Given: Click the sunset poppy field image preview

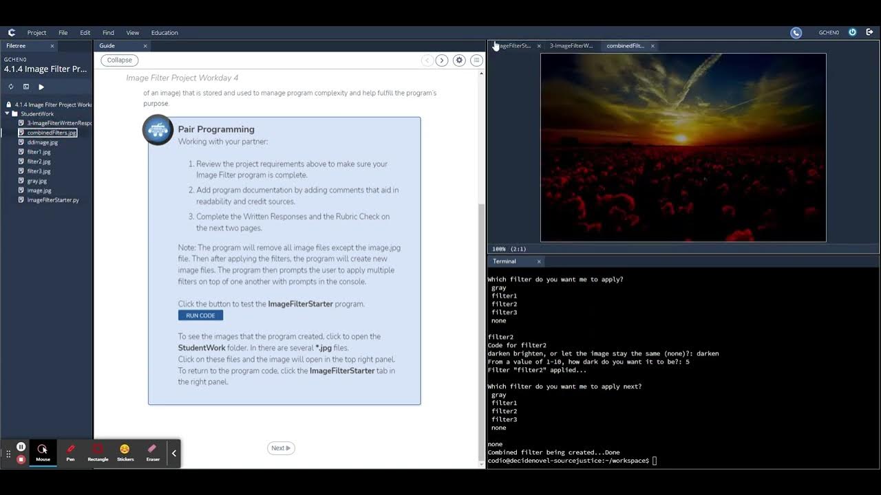Looking at the screenshot, I should [683, 147].
